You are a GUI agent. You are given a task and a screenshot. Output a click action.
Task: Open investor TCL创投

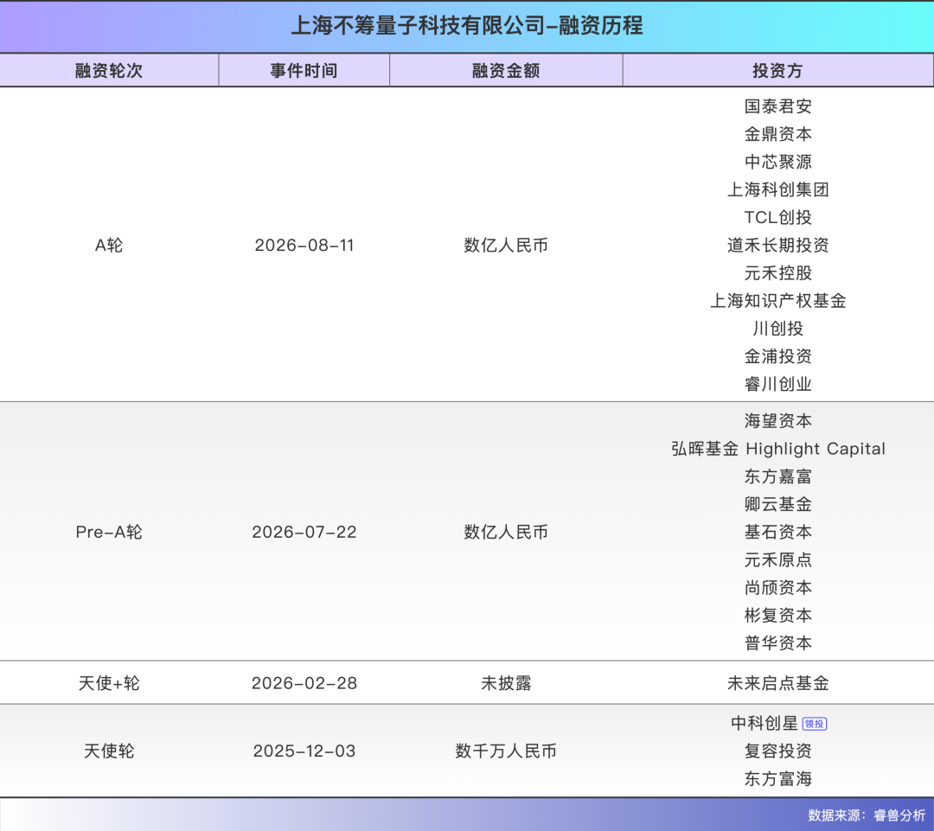coord(778,217)
